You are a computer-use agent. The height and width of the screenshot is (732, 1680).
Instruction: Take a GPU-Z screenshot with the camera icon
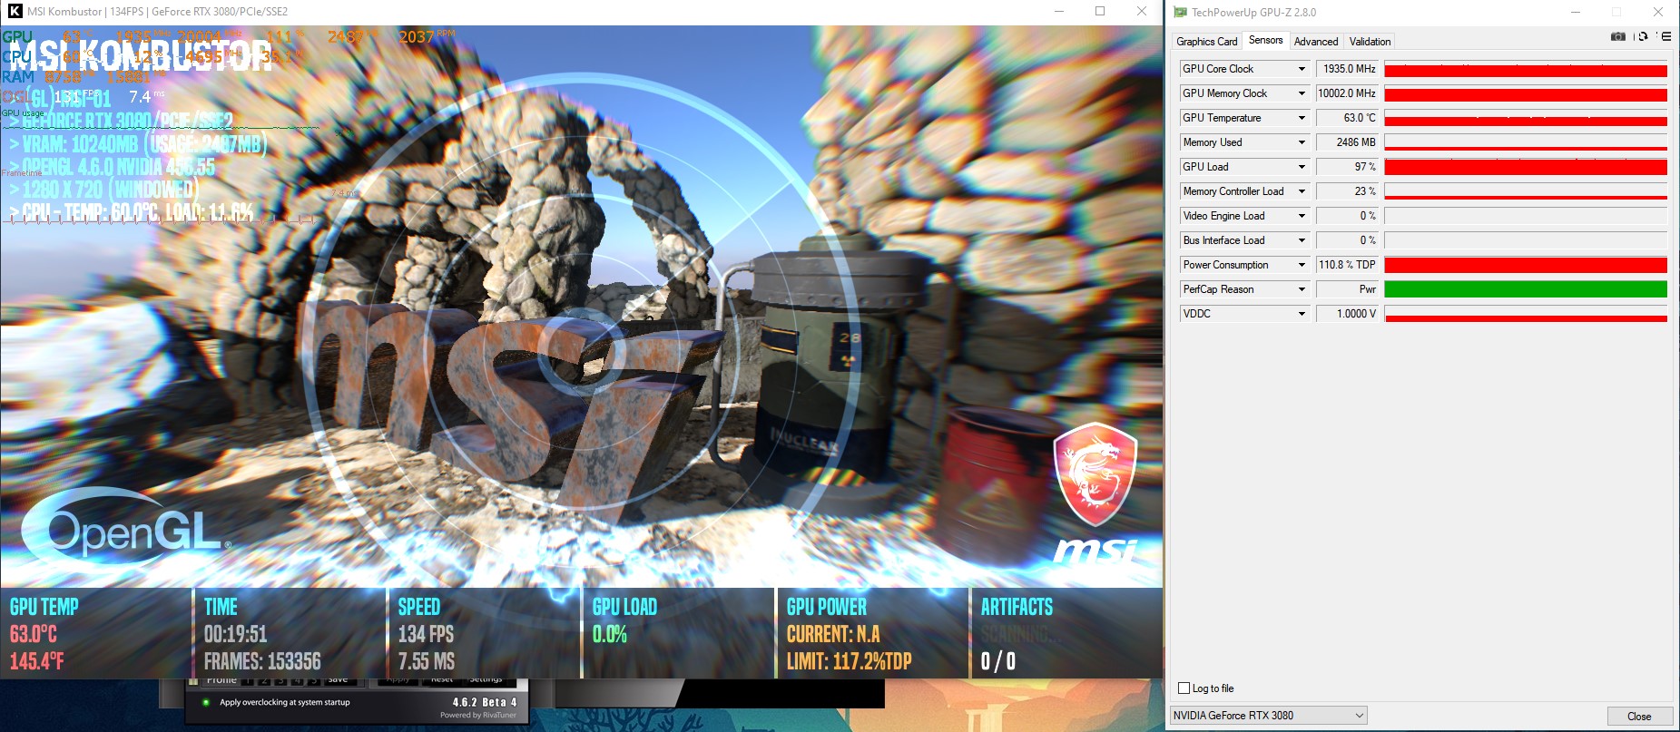(x=1617, y=37)
